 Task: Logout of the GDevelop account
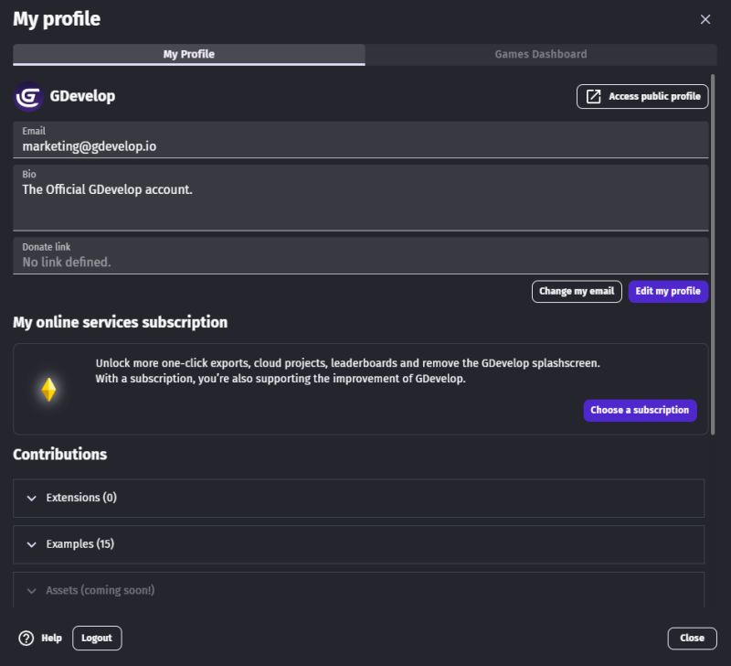click(x=97, y=638)
